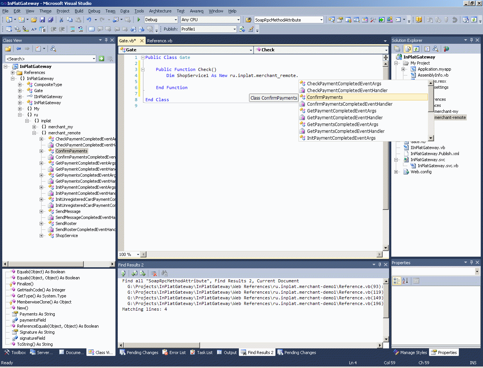Collapse the Check function outlining region

coord(143,69)
